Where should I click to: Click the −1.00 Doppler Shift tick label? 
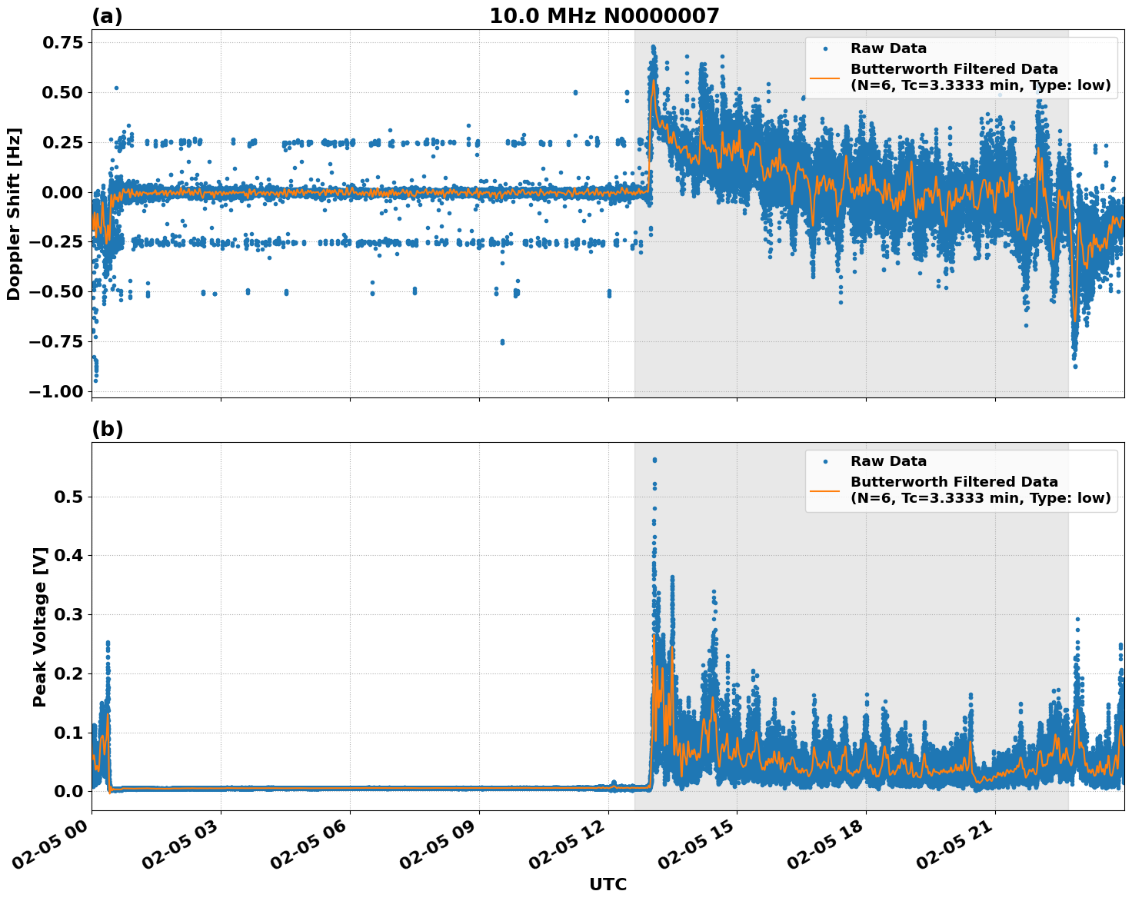point(55,391)
